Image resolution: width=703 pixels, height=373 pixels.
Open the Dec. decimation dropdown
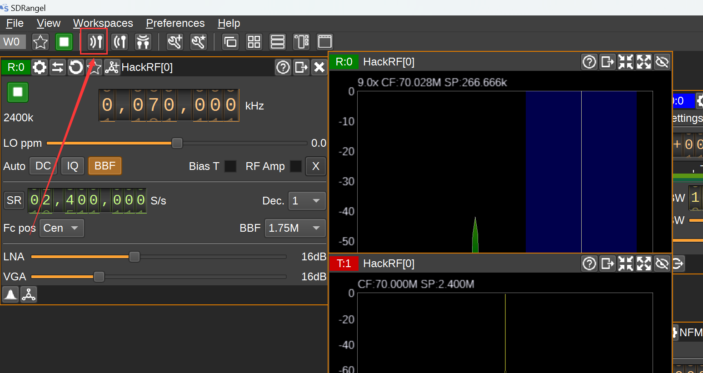(x=307, y=201)
